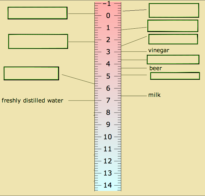Viewport: 205px width, 196px height.
Task: Click the freshly distilled water label
Action: point(32,101)
